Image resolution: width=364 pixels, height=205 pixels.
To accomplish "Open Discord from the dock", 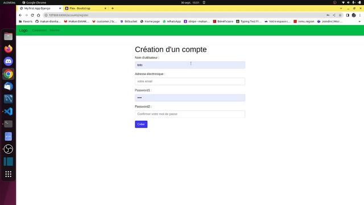I will click(x=8, y=61).
